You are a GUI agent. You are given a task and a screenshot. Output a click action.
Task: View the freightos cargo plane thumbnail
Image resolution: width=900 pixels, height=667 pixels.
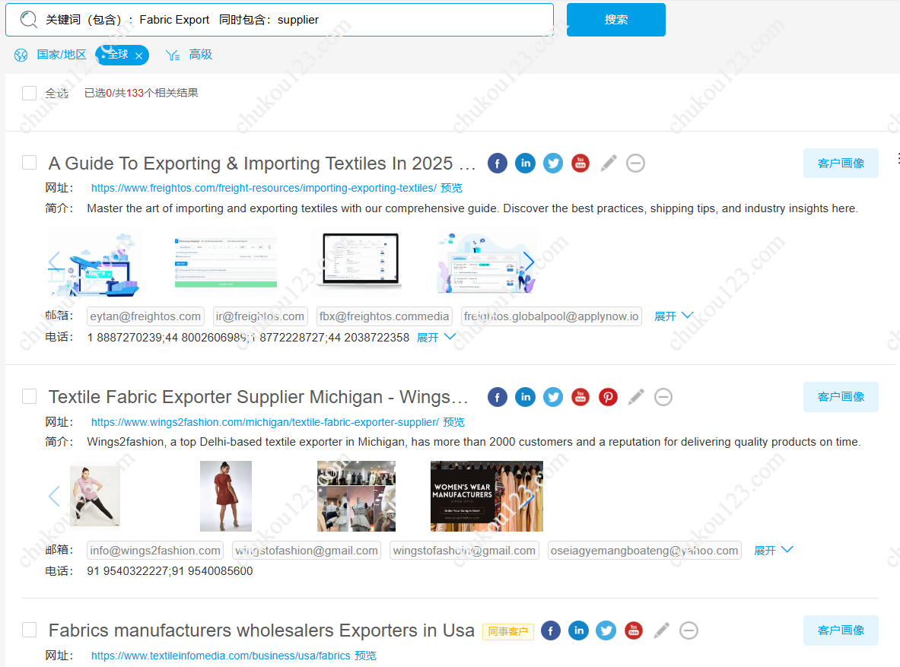tap(94, 262)
